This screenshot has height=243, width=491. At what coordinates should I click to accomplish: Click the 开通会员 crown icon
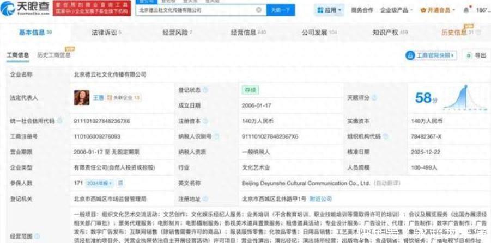(x=422, y=10)
